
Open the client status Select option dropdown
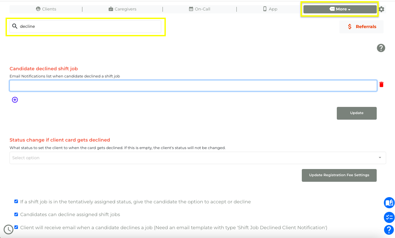[x=198, y=158]
